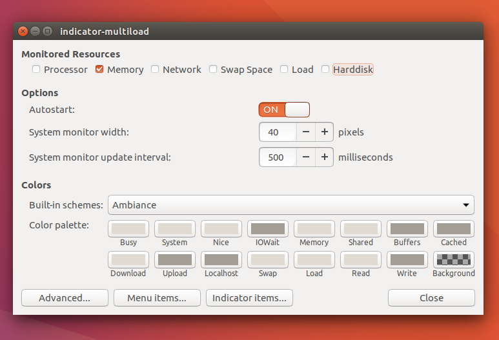Enable the Network checkbox

click(155, 69)
